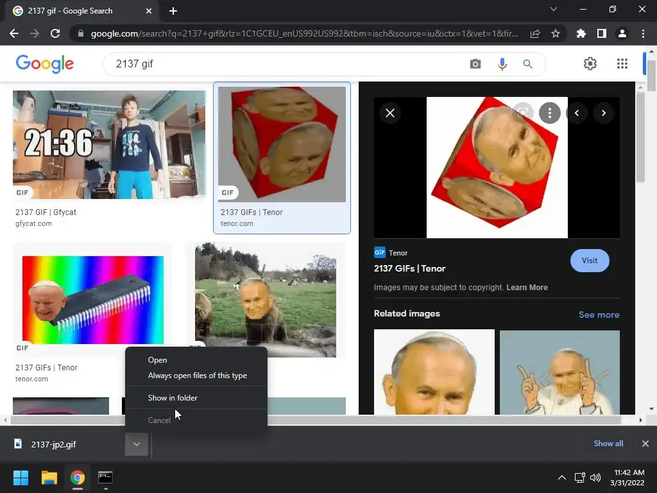Show next image in preview
The height and width of the screenshot is (493, 657).
pos(603,113)
